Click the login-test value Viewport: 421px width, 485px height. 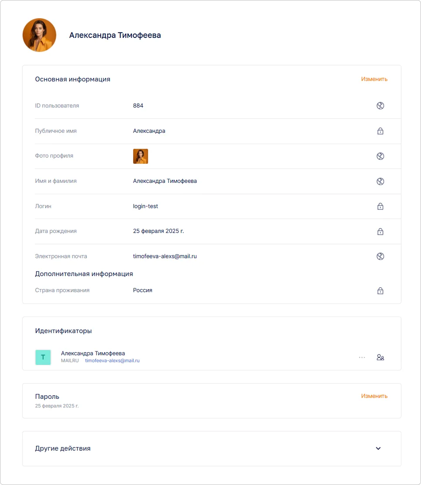point(145,206)
